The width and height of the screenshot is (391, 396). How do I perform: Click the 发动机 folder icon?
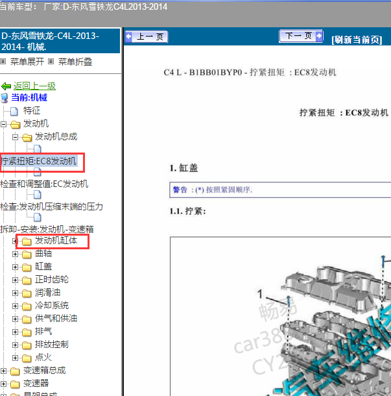(x=15, y=124)
